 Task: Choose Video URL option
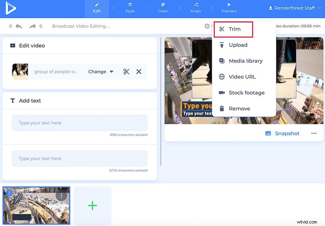(x=242, y=77)
